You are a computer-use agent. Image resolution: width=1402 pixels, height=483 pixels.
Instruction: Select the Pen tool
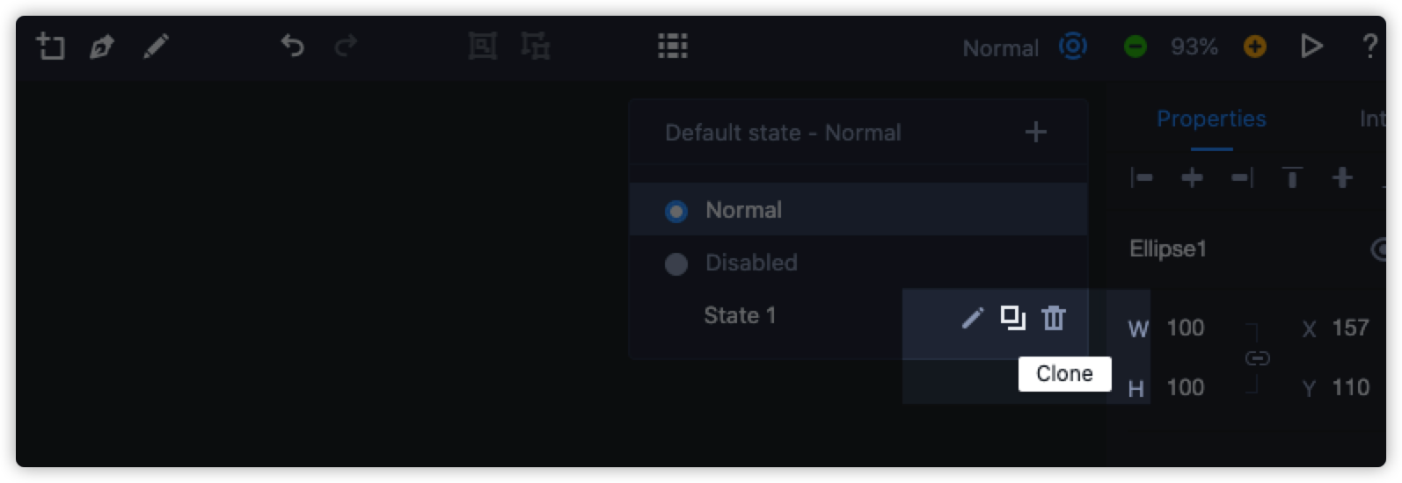click(102, 46)
